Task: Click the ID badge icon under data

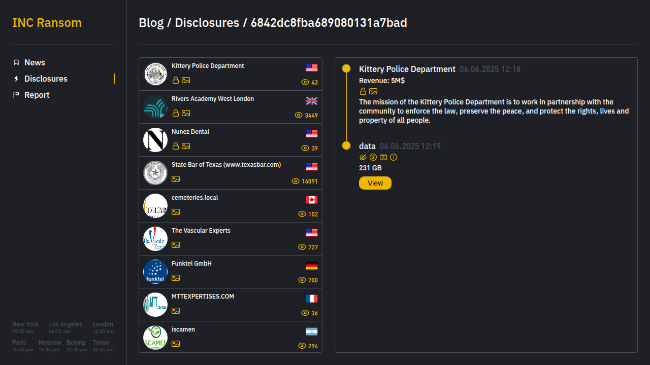Action: coord(383,157)
